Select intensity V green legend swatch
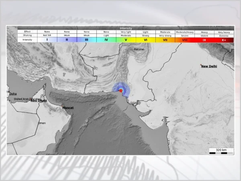This screenshot has width=241, height=181. coord(126,40)
